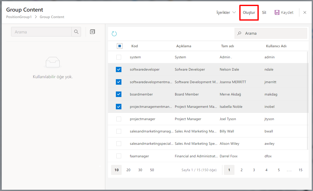Check the system row checkbox

click(x=119, y=57)
